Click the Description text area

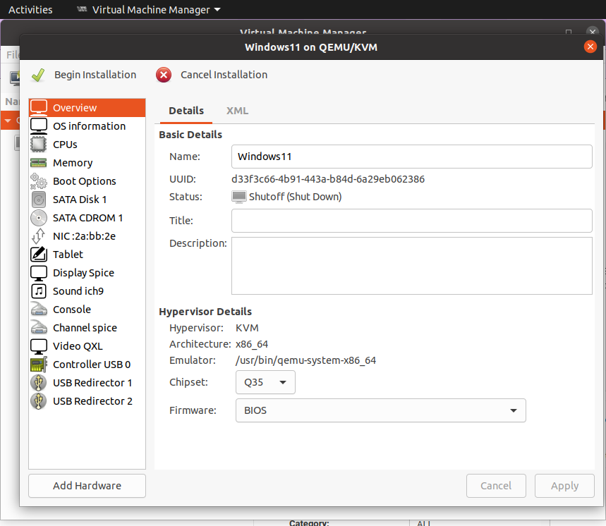coord(411,266)
